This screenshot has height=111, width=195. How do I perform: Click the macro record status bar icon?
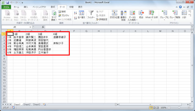(x=13, y=108)
